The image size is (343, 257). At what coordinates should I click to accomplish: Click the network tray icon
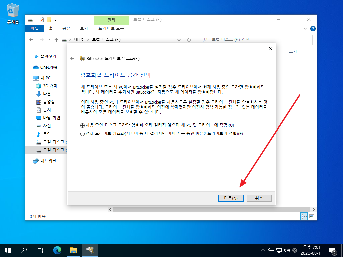coord(279,250)
